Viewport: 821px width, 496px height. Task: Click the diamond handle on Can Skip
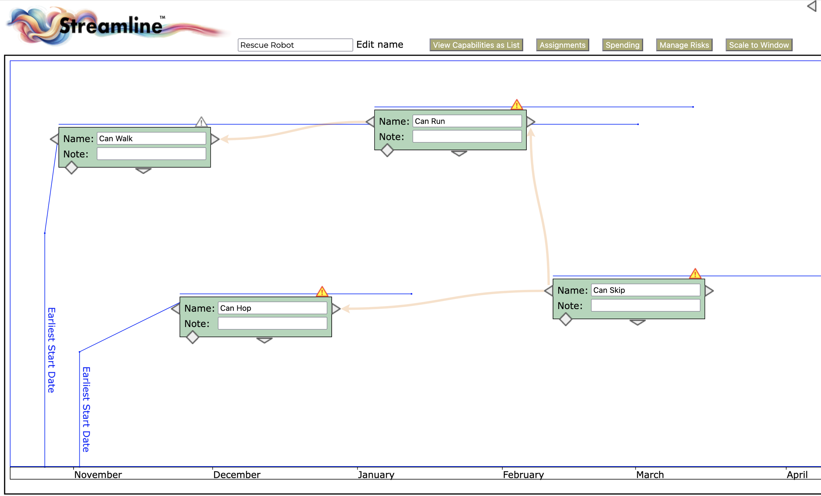(x=566, y=319)
